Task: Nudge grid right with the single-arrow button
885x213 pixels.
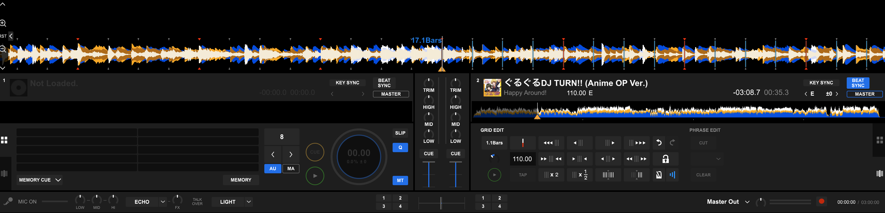Action: (608, 143)
